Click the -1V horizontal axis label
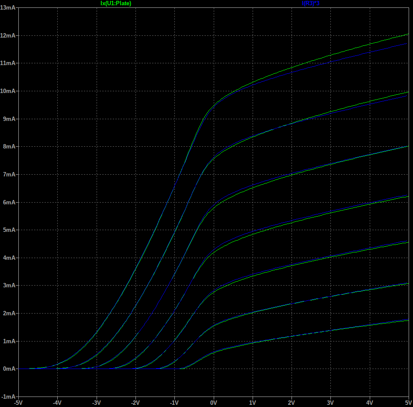Screen dimensions: 413x407 coord(174,403)
